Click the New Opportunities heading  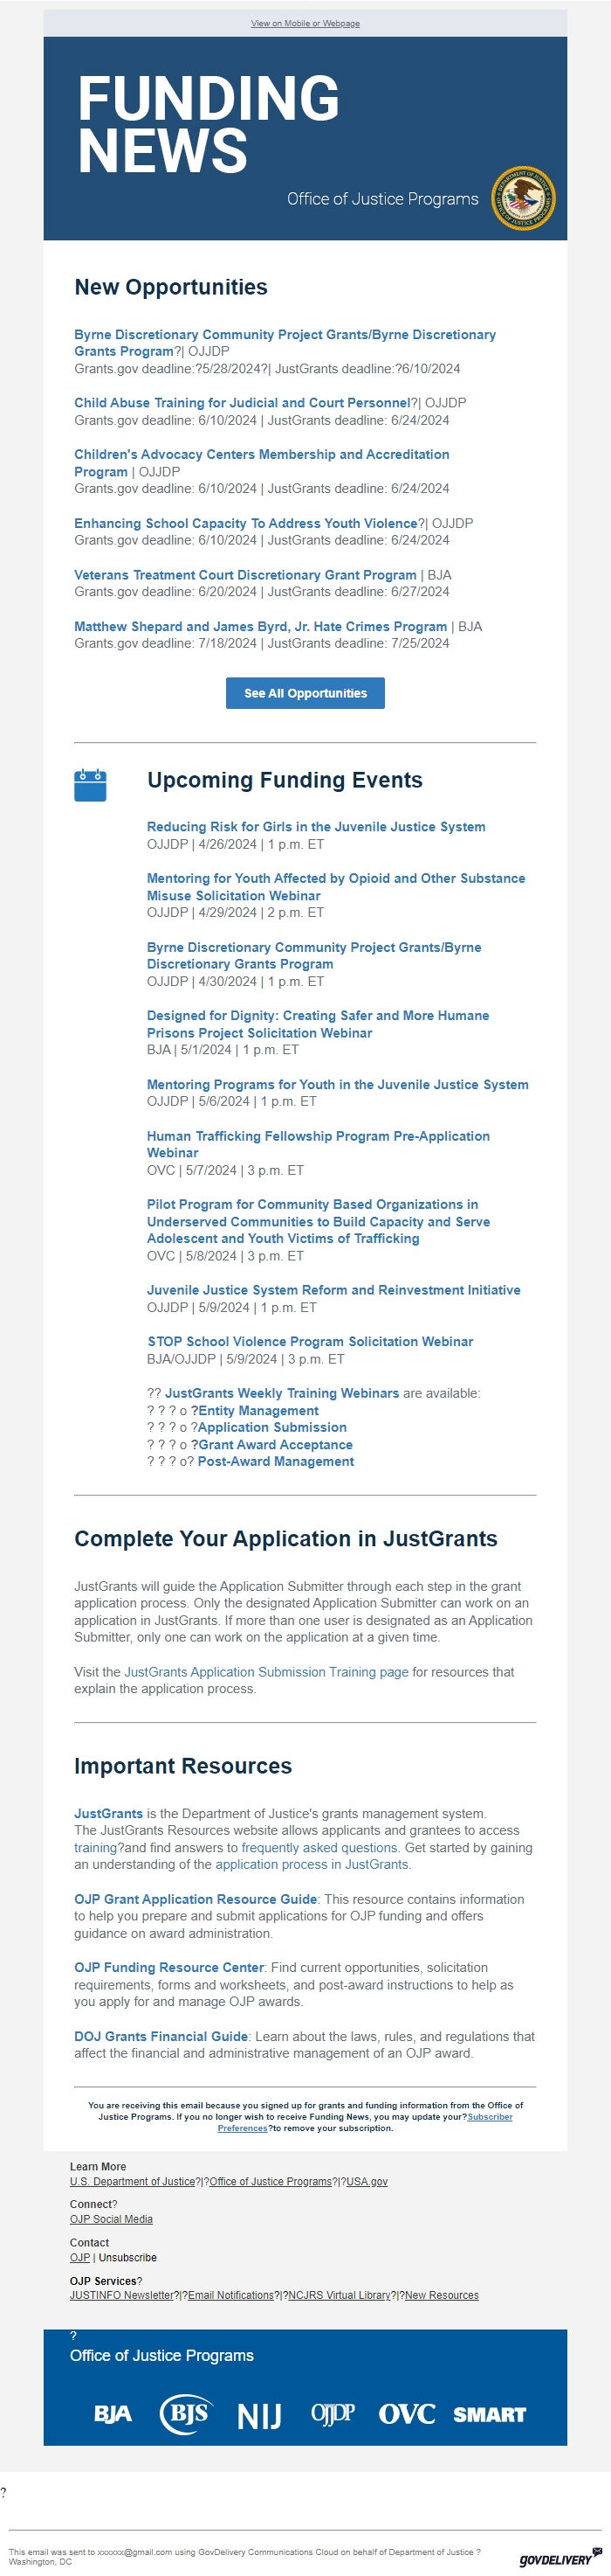click(x=171, y=287)
